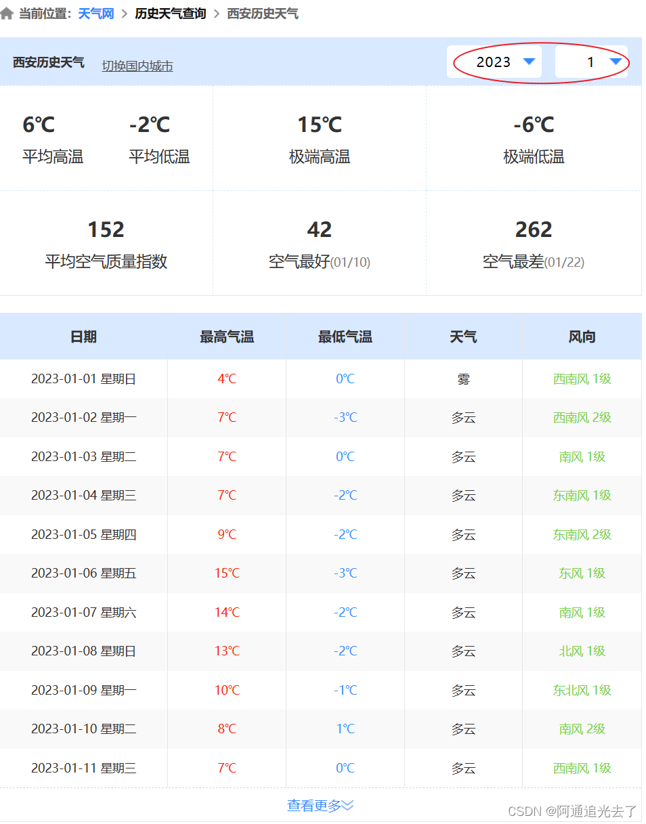Image resolution: width=646 pixels, height=824 pixels.
Task: Click the 15℃ high on 01-06
Action: coord(227,573)
